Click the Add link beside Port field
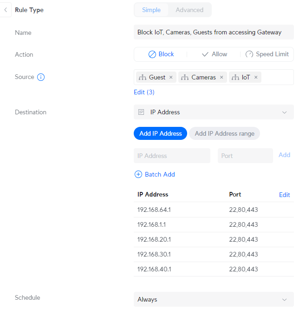 tap(284, 155)
